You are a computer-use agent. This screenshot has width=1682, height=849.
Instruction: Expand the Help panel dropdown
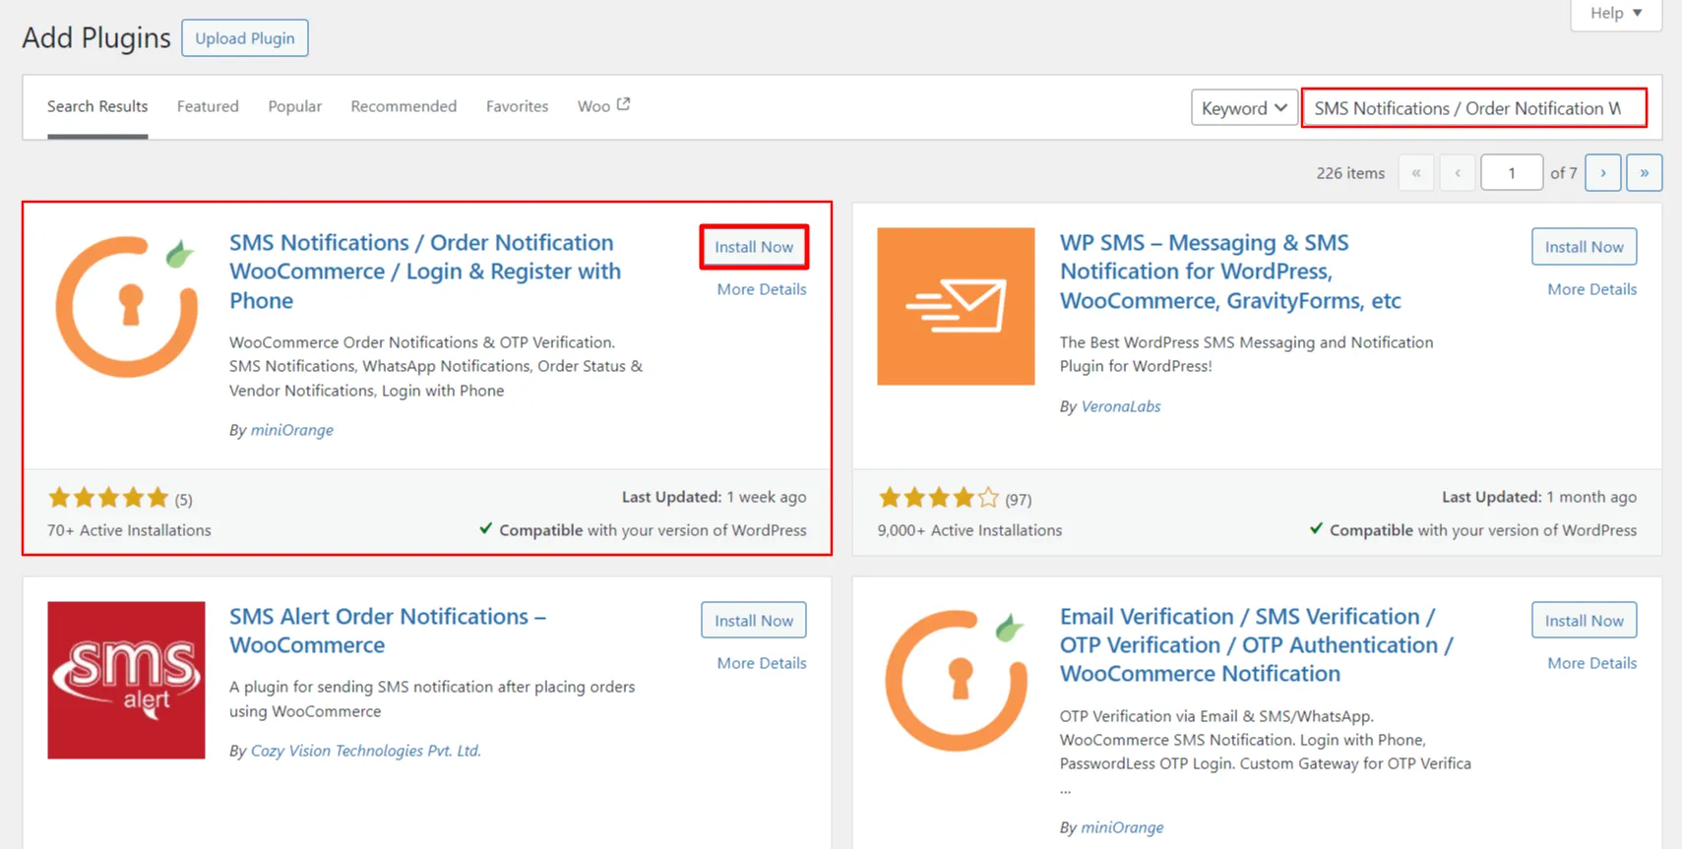point(1616,14)
